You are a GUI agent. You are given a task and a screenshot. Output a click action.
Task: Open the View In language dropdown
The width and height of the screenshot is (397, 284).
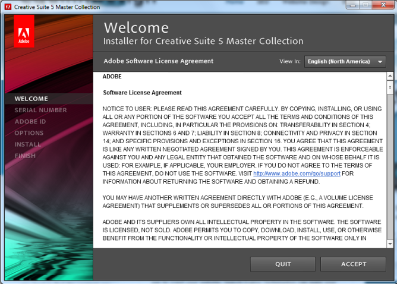[345, 62]
